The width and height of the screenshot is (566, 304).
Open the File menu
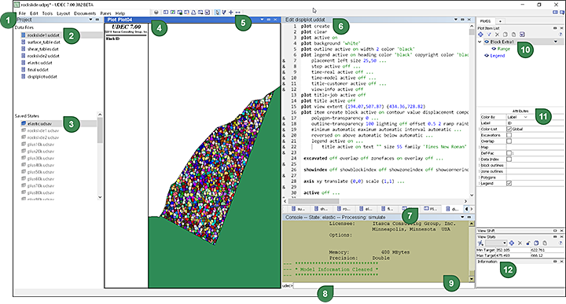tap(22, 13)
